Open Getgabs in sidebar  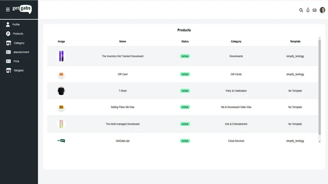(x=18, y=70)
